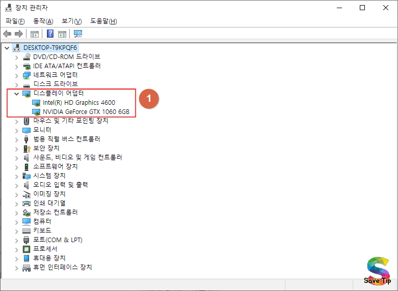Expand the 범용 직렬 버스 컨트롤러 node
398x291 pixels.
click(17, 140)
